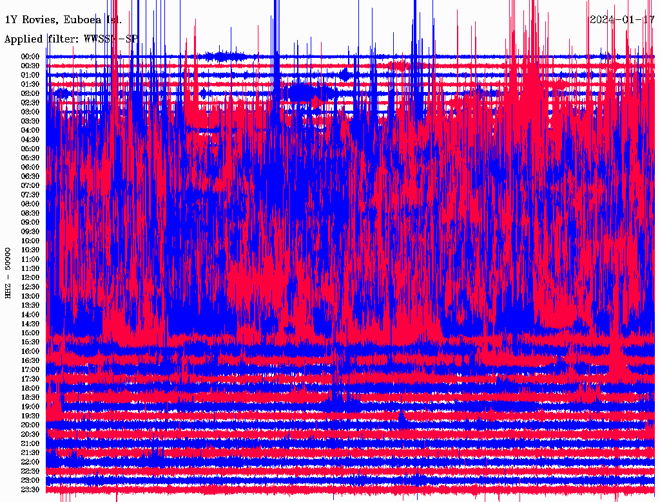
Task: Click the 07:00 time label
Action: (x=30, y=185)
